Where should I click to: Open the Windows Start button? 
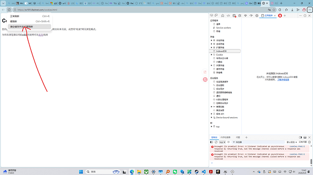[x=81, y=172]
